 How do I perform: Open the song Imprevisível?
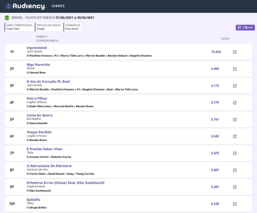(x=37, y=48)
